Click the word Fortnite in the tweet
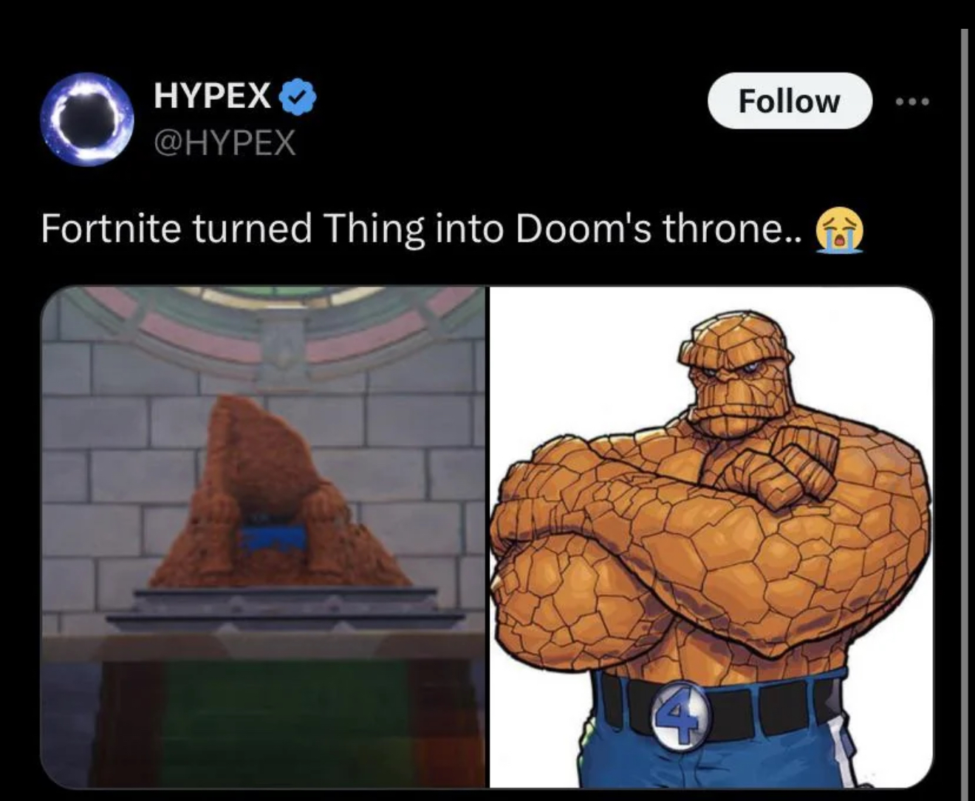975x801 pixels. click(111, 228)
